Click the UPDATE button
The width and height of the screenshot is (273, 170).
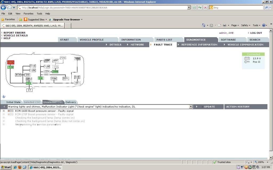[x=209, y=107]
